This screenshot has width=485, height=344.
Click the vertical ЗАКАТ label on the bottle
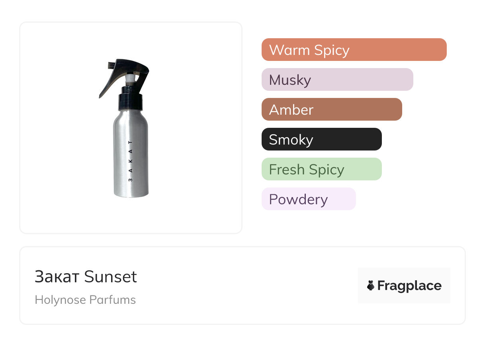131,161
